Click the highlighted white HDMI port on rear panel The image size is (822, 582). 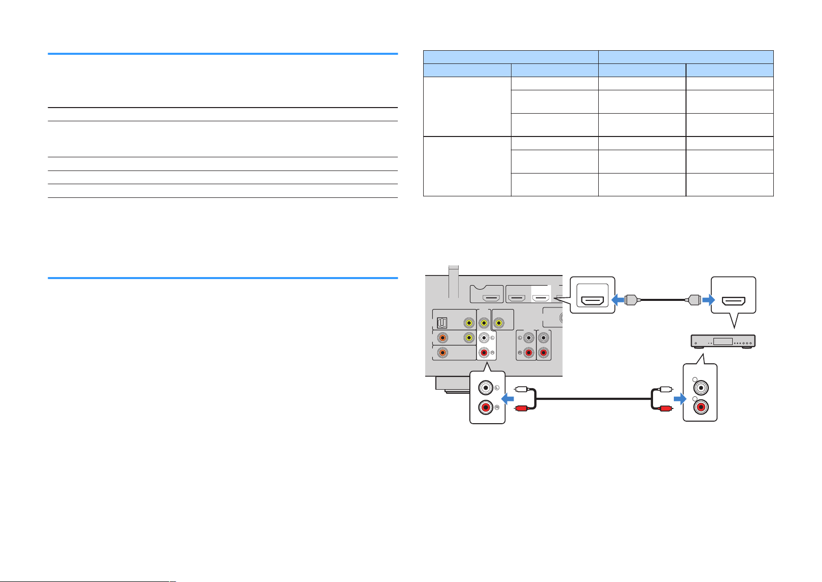point(541,297)
